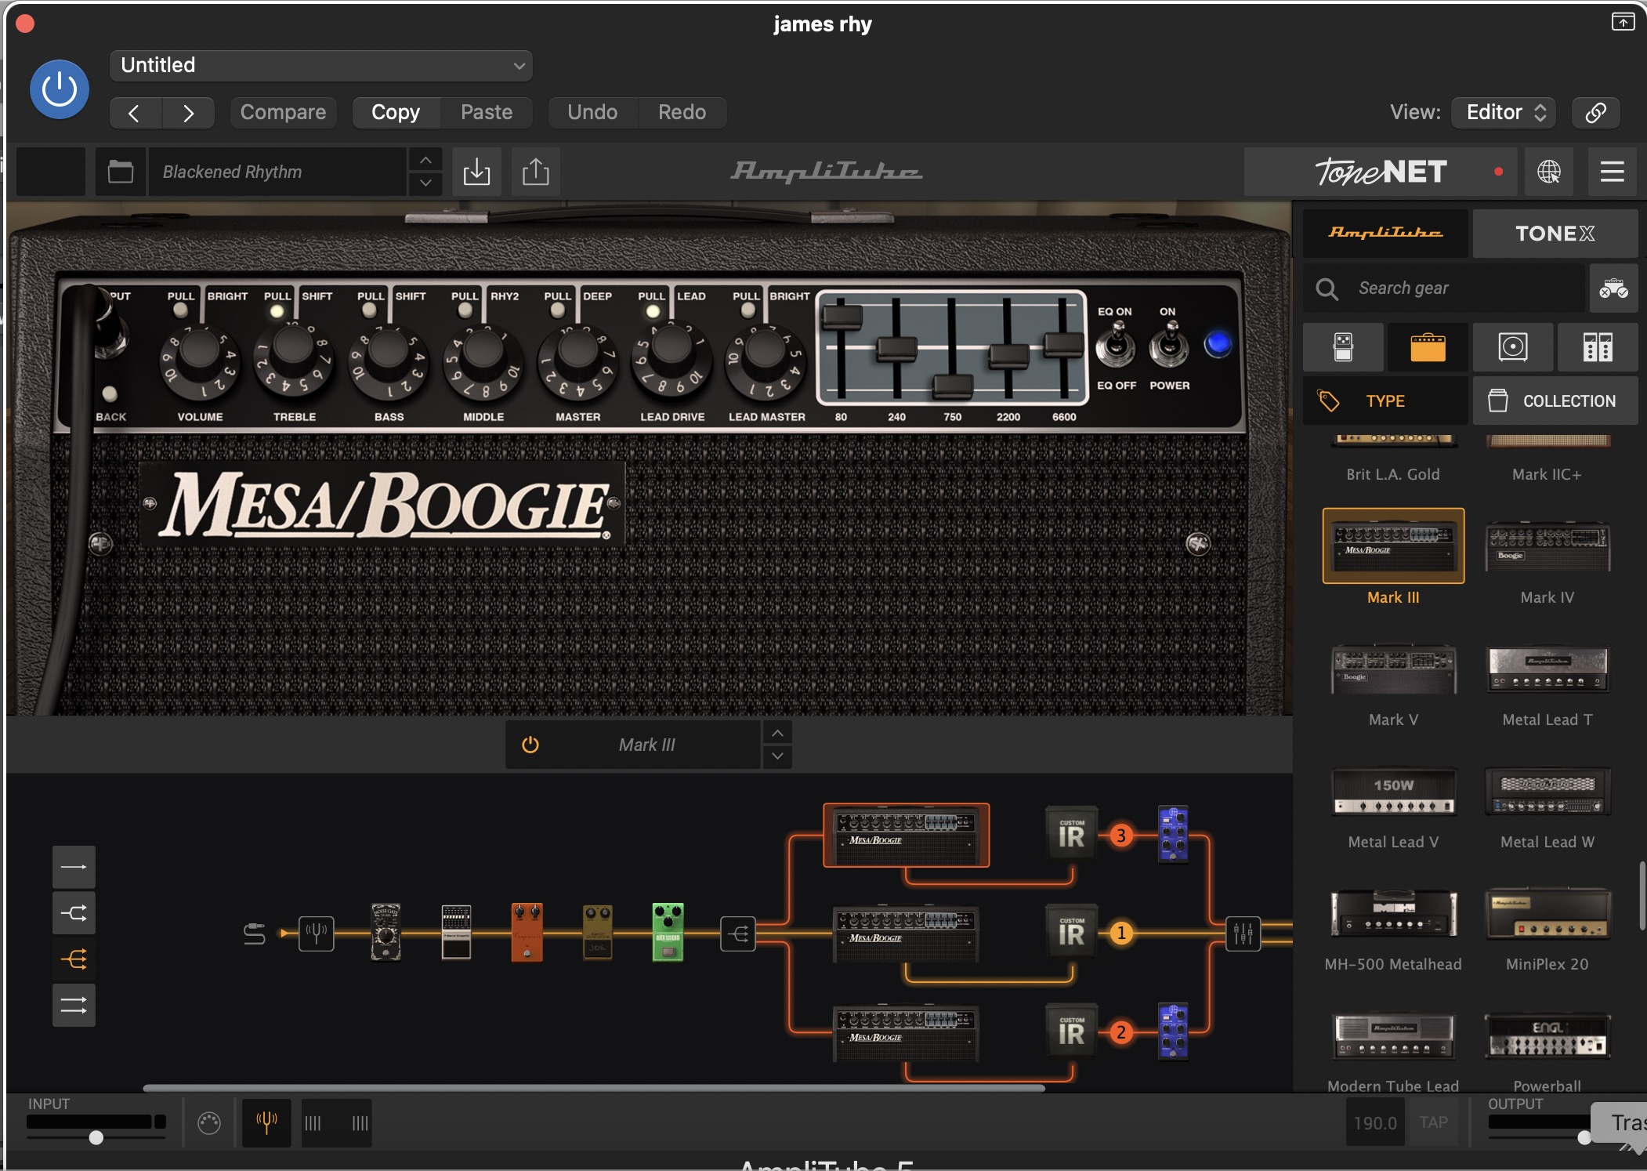Toggle the PULL LEAD switch
Viewport: 1647px width, 1171px height.
652,311
